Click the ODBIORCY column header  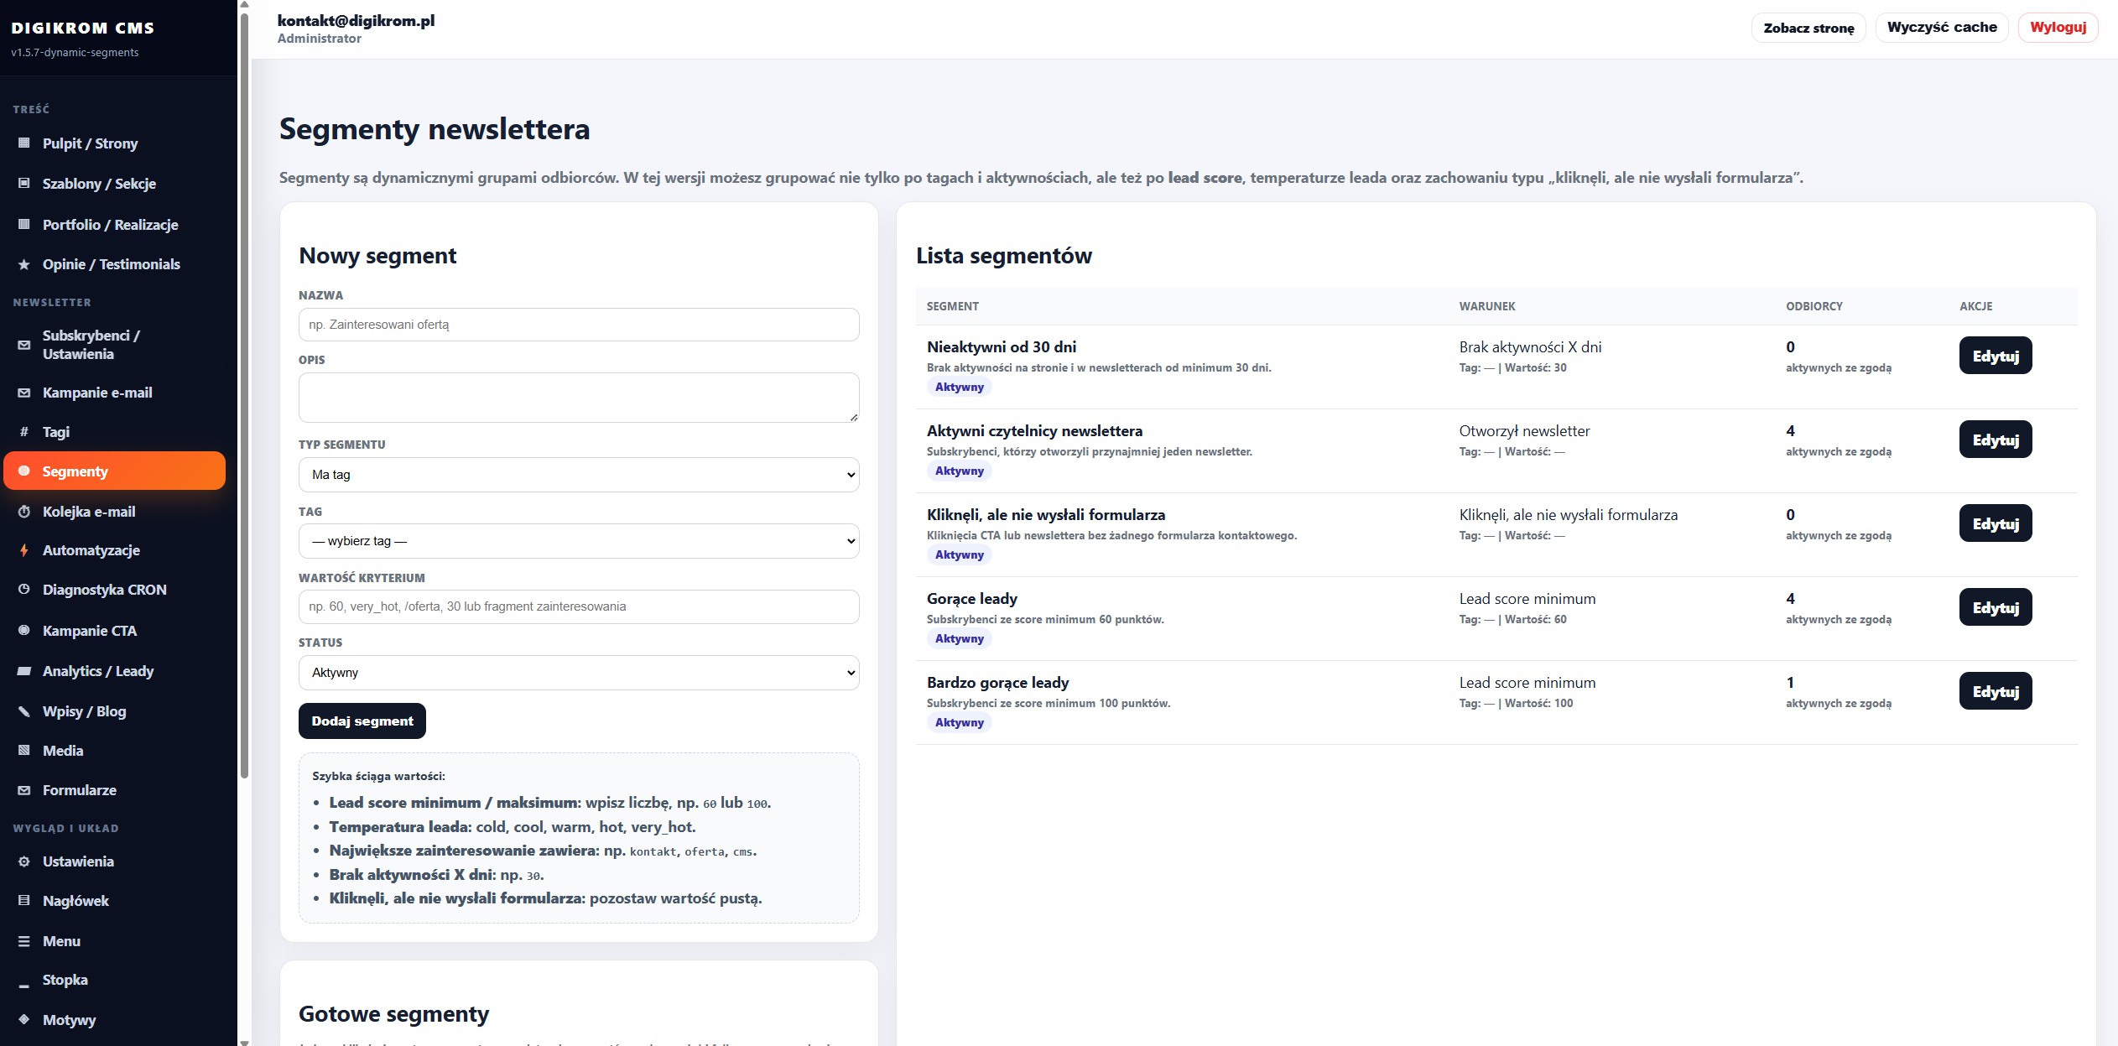click(1814, 306)
